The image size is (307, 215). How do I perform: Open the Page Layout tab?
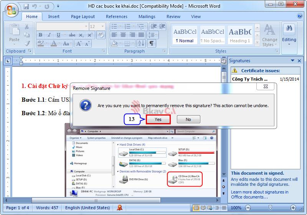click(83, 17)
